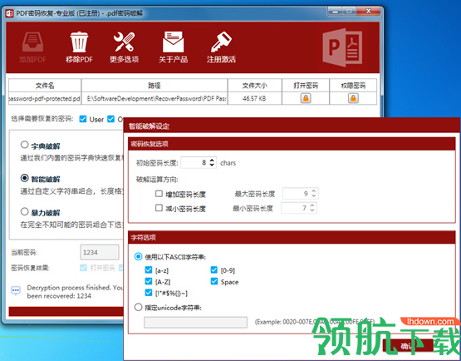Uncheck the Space character option
The image size is (461, 361).
(x=214, y=281)
